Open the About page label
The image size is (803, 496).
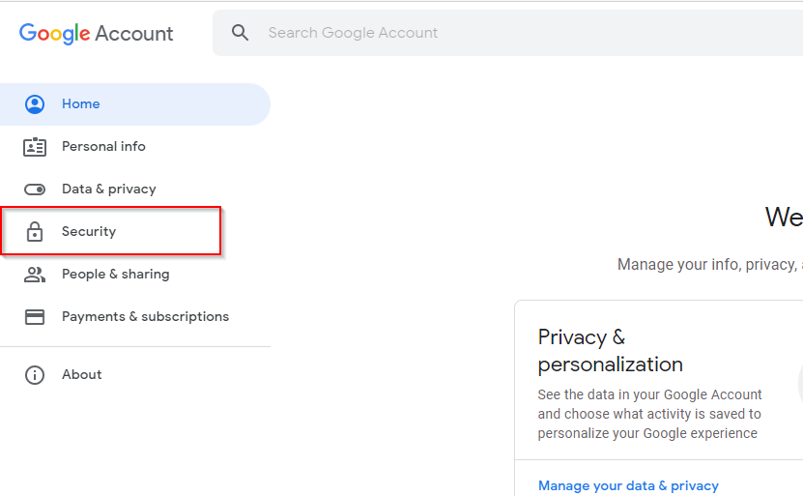[x=82, y=374]
